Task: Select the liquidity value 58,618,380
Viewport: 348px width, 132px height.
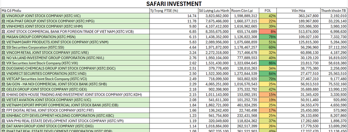Action: point(334,63)
